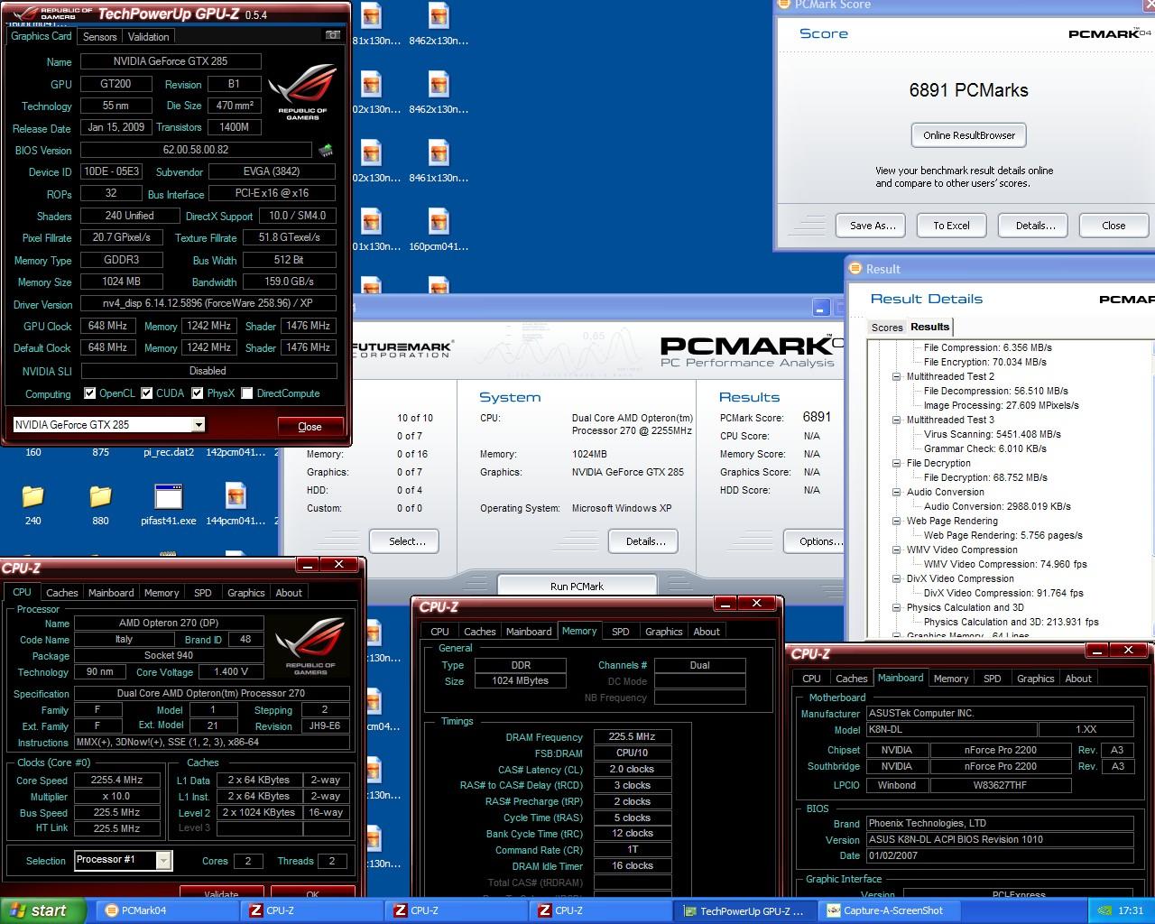Click the GPU-Z Name field
The height and width of the screenshot is (924, 1155).
tap(171, 61)
